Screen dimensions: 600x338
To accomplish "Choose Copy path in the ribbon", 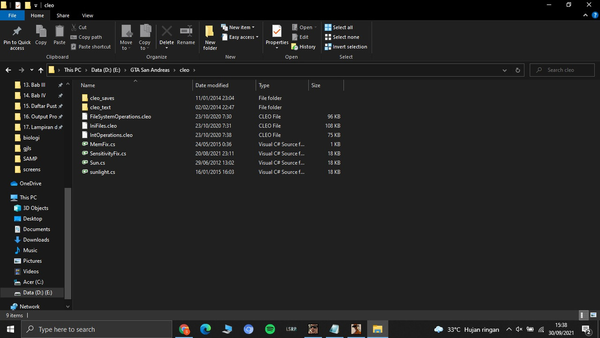I will point(86,37).
